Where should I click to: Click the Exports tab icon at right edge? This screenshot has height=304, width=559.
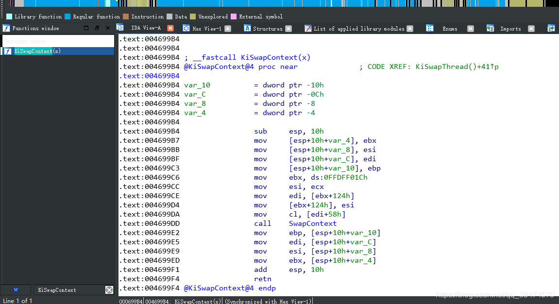[551, 28]
